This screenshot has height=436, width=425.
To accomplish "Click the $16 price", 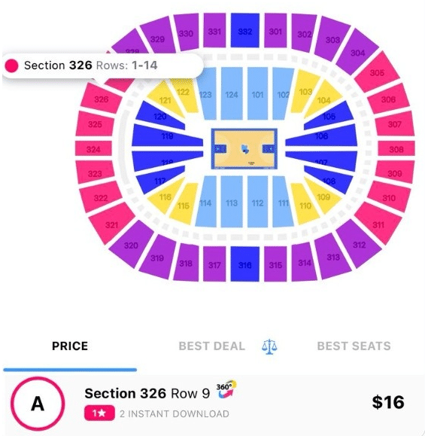I will (388, 402).
